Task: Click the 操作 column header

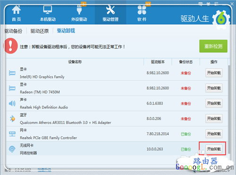Action: click(x=214, y=62)
